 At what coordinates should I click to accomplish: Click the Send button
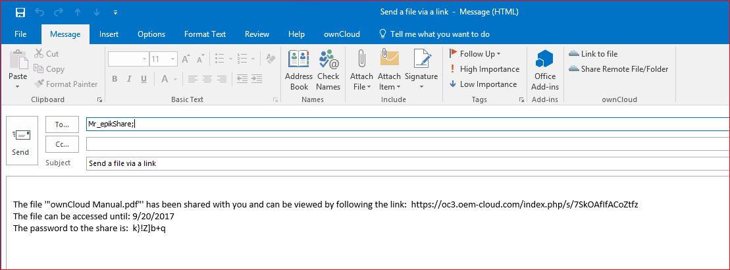21,140
